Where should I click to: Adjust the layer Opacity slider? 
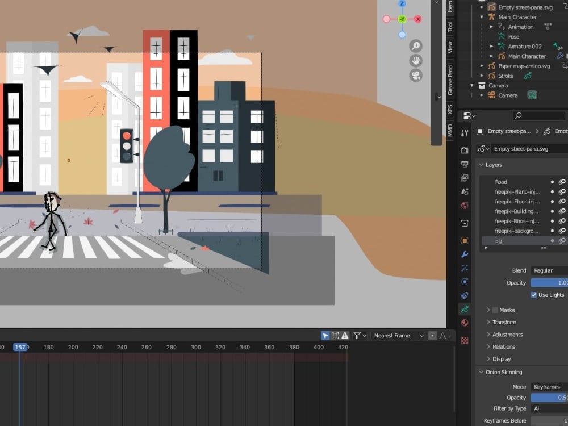(549, 283)
